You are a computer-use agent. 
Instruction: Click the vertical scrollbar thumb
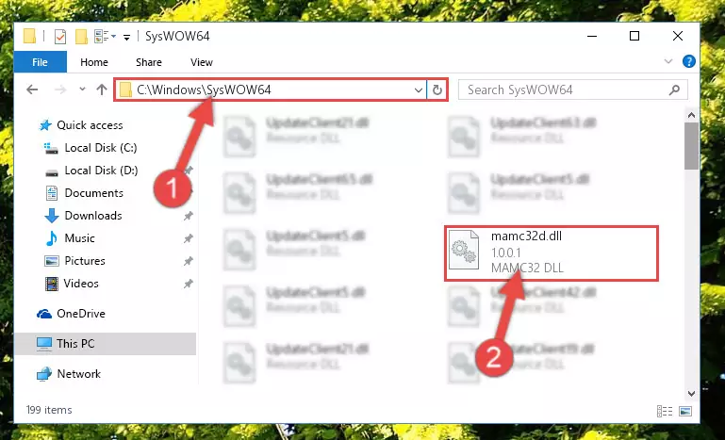click(x=691, y=146)
